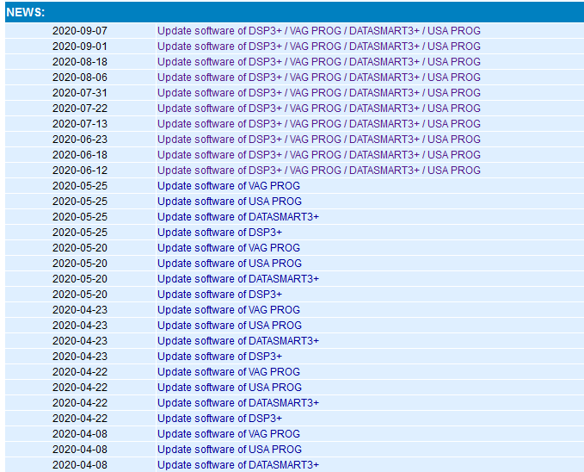Screen dimensions: 584x472
Task: Open the 2020-05-25 DSP3+ update link
Action: 219,232
